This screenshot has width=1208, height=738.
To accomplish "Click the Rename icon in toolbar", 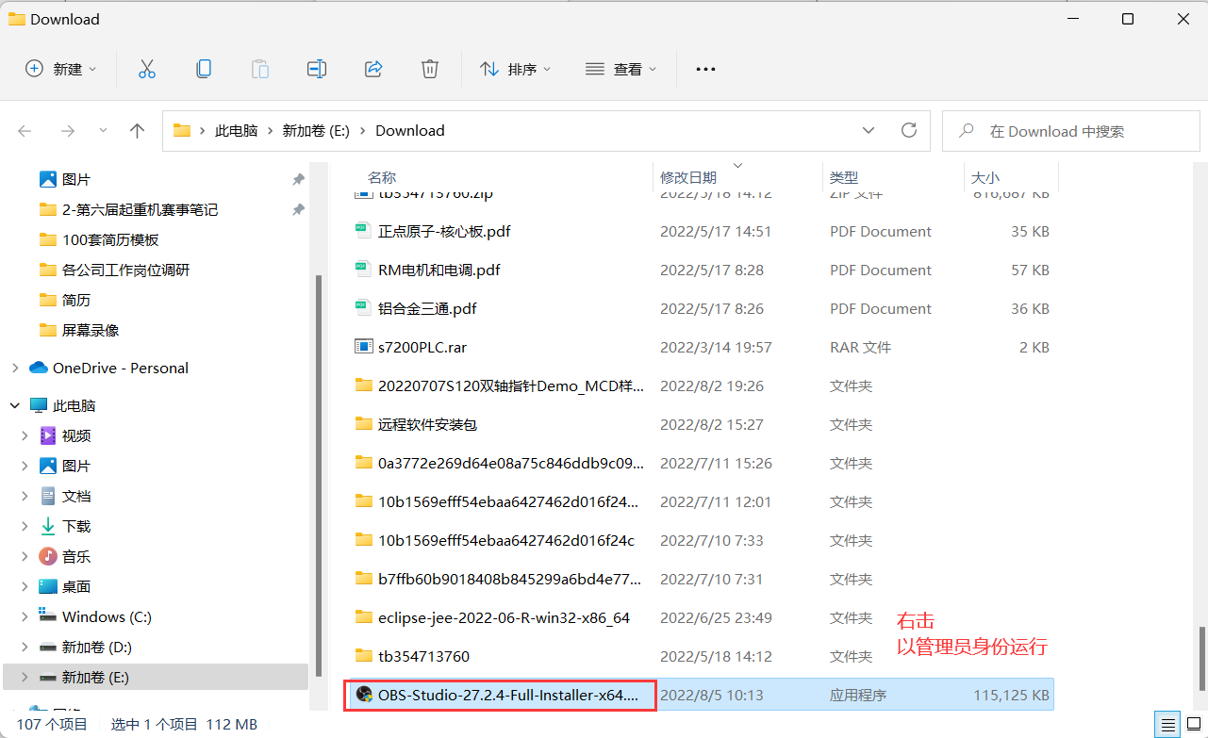I will pyautogui.click(x=317, y=69).
